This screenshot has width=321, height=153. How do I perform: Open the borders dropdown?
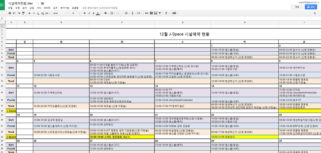point(113,13)
